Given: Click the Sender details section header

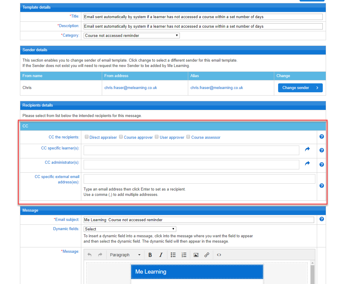Looking at the screenshot, I should [173, 50].
